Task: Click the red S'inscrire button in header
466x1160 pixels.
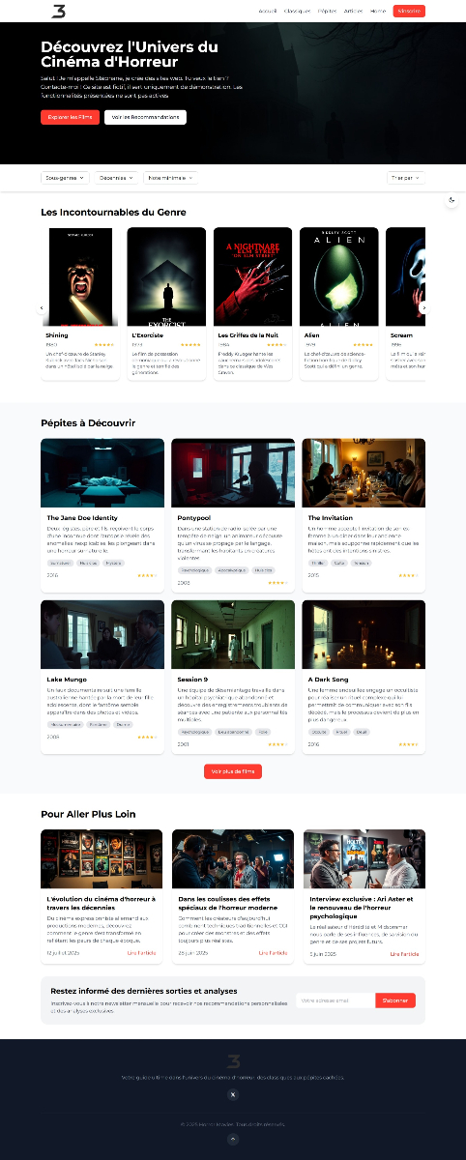Action: 409,11
